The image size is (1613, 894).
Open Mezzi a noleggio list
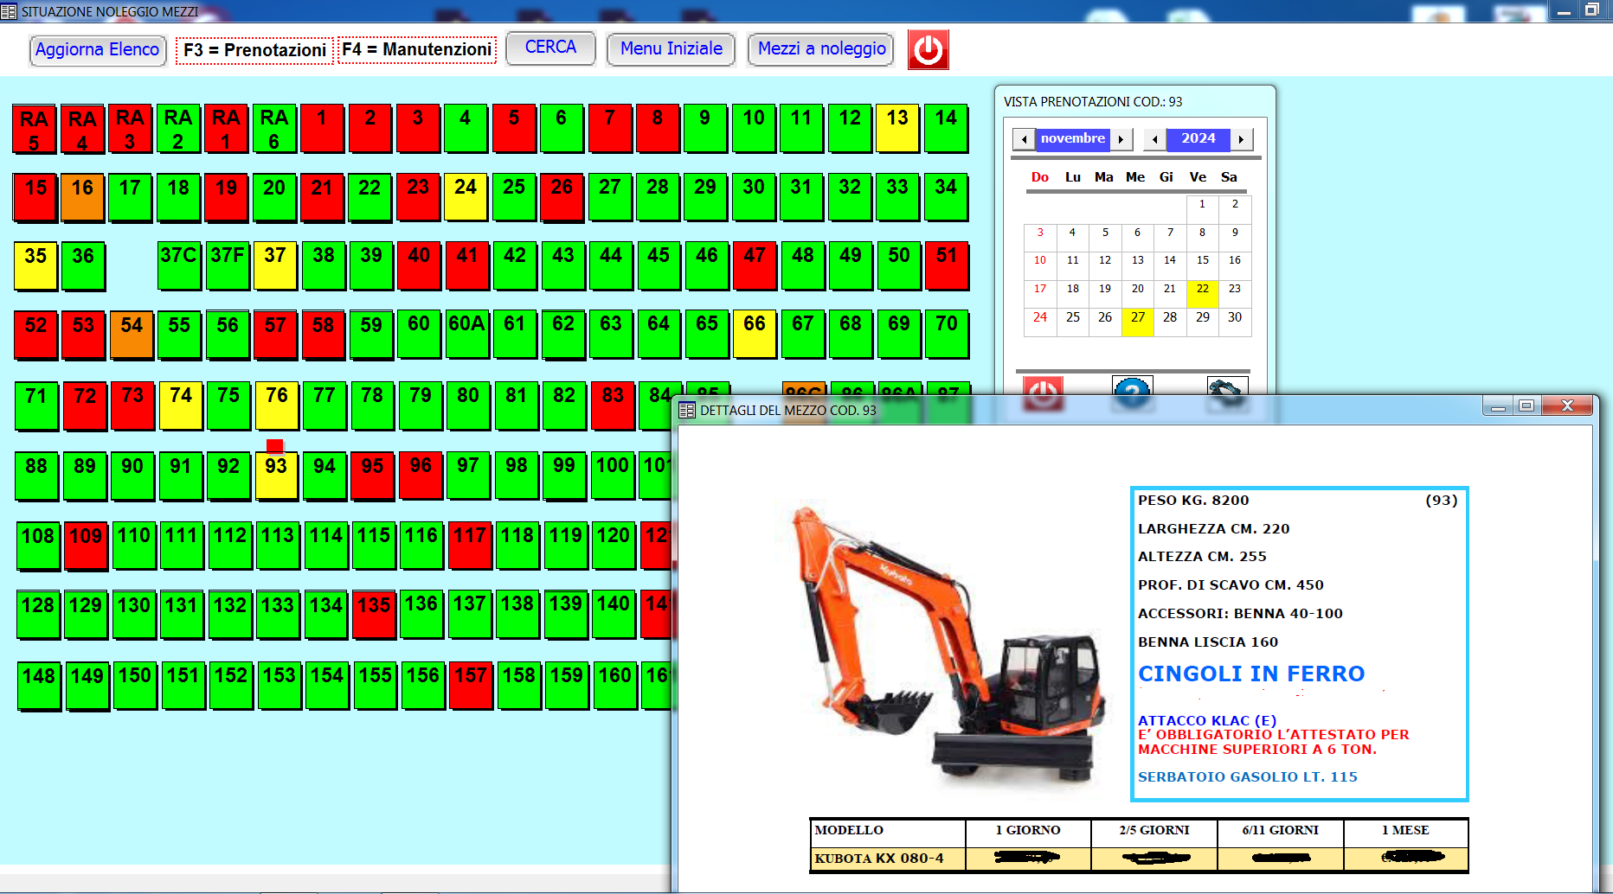click(821, 49)
